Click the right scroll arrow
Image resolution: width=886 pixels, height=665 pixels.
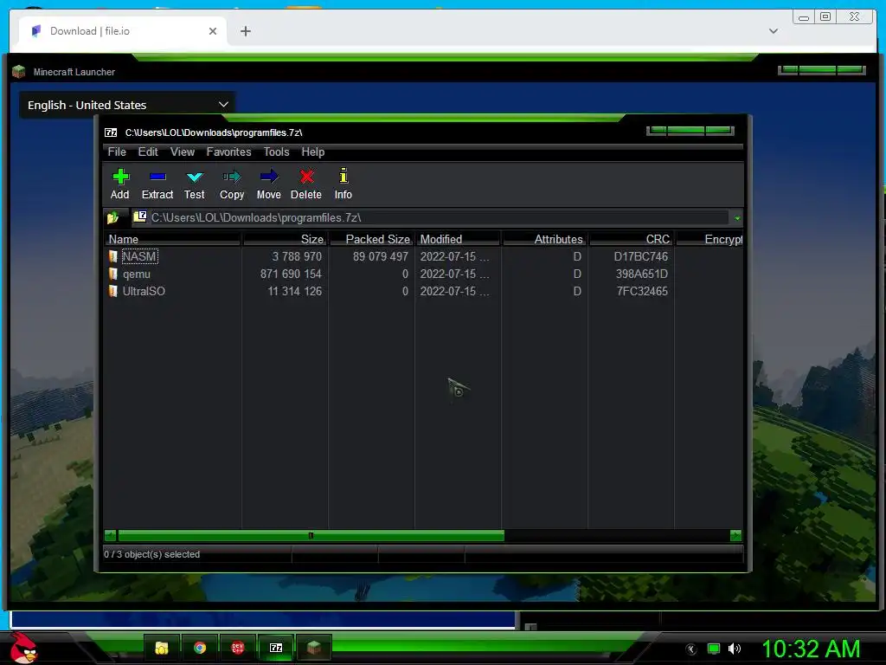735,535
